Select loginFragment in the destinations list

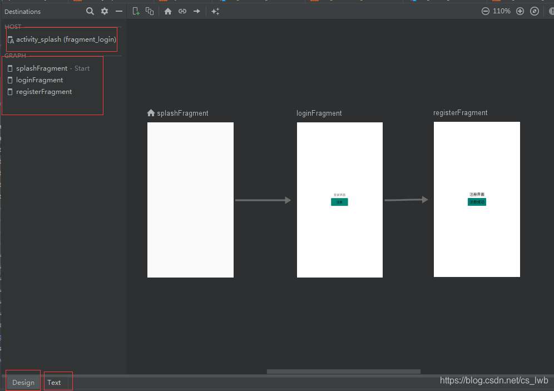36,80
